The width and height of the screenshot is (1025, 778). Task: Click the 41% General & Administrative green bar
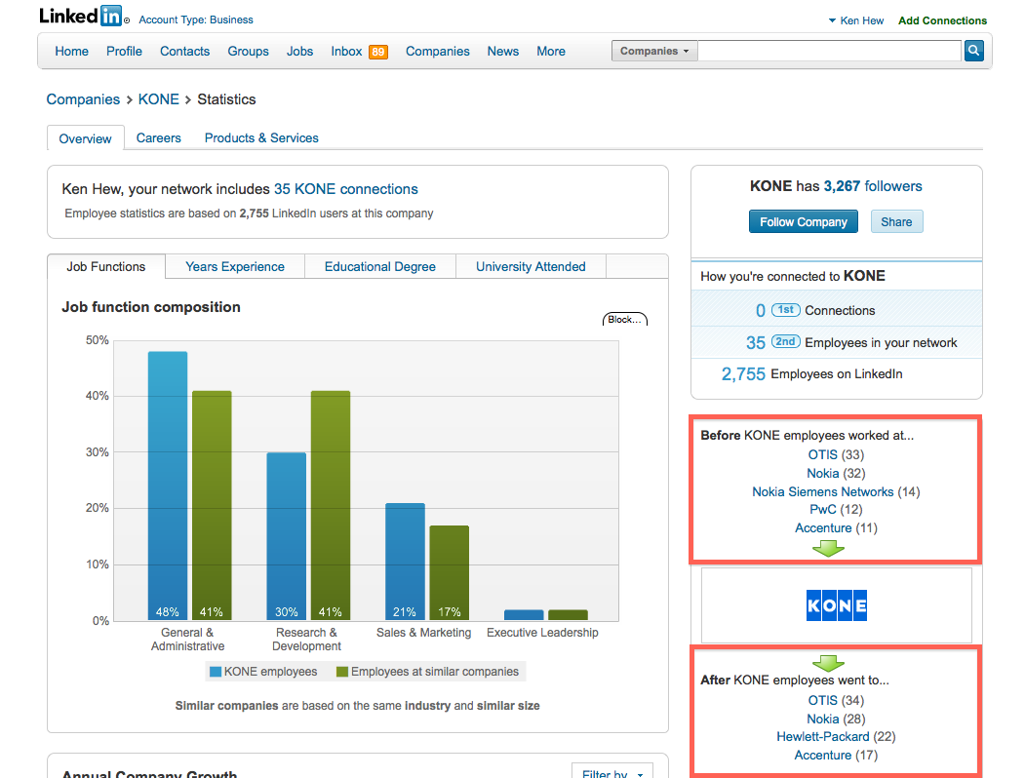click(212, 505)
